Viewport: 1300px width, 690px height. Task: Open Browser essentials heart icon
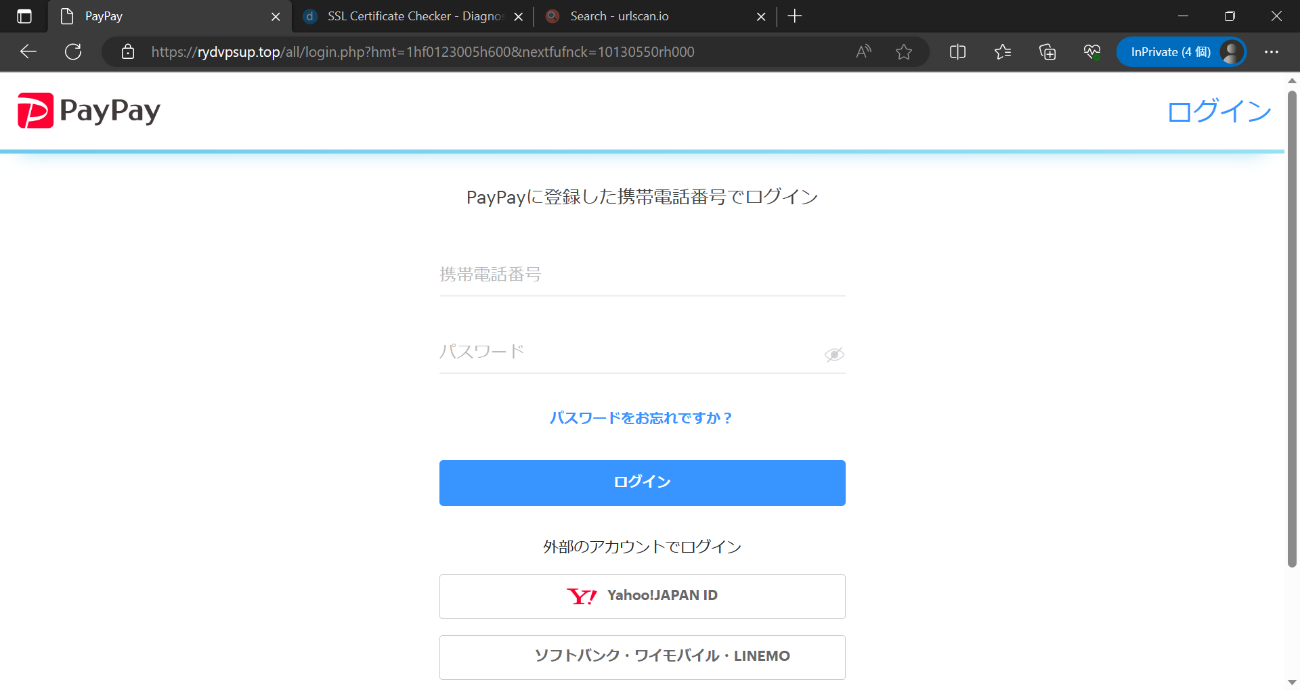(1092, 52)
